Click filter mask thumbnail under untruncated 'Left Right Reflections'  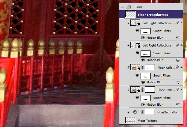(x=146, y=54)
